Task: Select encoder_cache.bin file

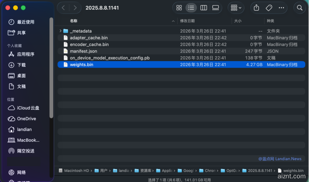Action: click(x=181, y=44)
